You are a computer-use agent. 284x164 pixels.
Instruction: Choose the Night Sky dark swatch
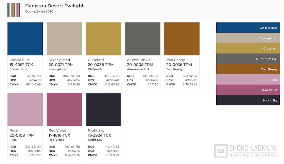tap(103, 109)
